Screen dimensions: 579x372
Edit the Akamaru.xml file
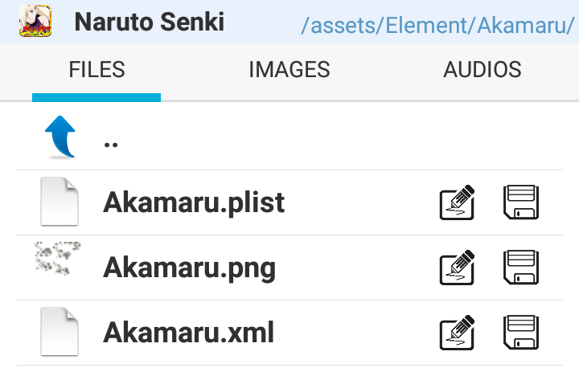point(457,333)
